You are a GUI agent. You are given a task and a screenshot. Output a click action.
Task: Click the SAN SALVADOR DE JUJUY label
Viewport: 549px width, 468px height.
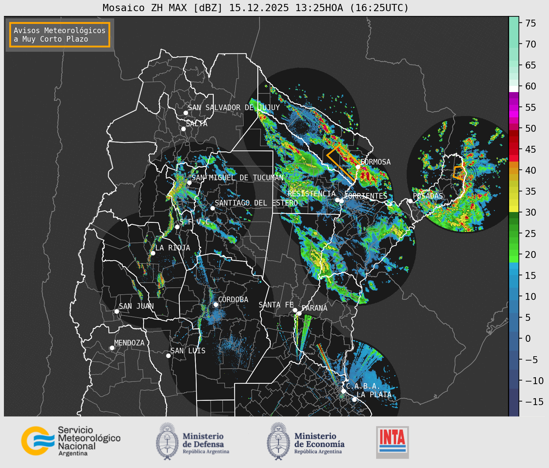coord(234,107)
